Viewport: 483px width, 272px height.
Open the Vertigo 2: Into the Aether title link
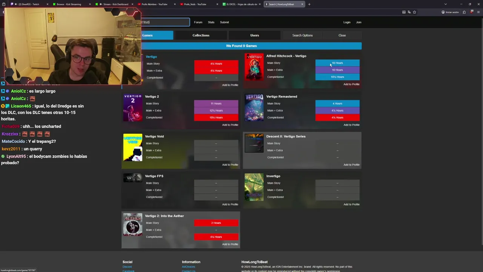click(x=165, y=216)
